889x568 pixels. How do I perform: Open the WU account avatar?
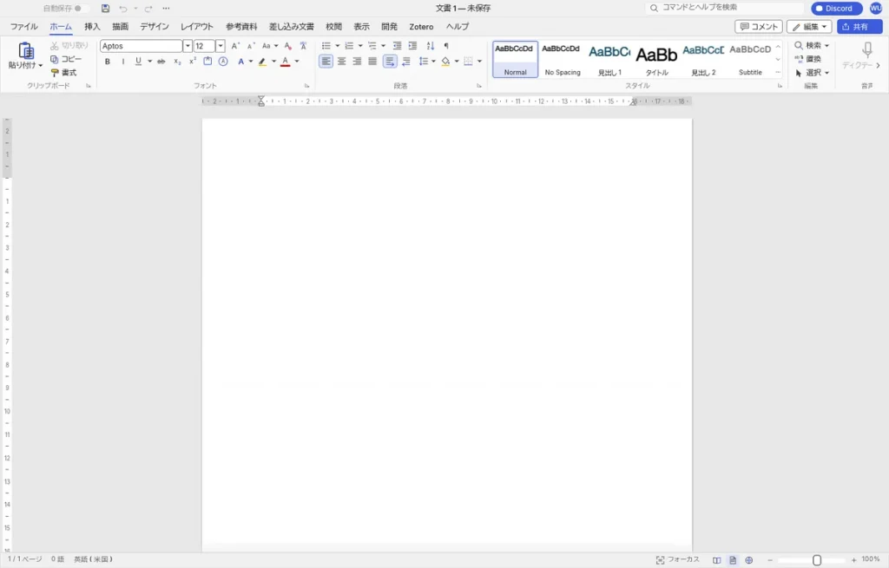tap(876, 9)
